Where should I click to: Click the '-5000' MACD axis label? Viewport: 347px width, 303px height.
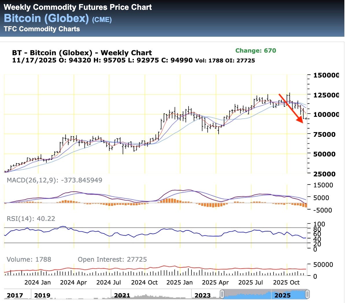coord(322,210)
